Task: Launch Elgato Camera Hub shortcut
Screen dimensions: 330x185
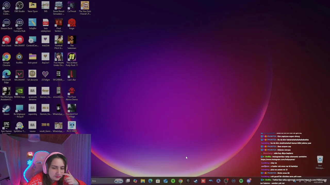Action: click(x=19, y=25)
